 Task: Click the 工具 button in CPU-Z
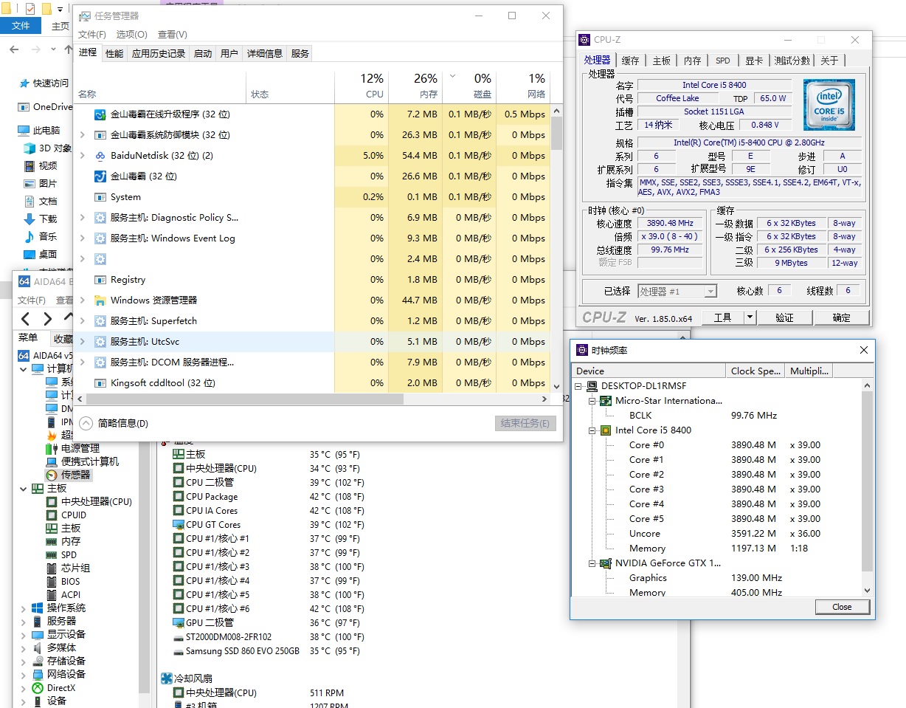[722, 317]
